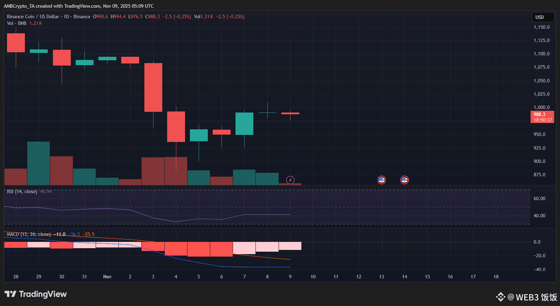The image size is (560, 306).
Task: Click the red MACD histogram bar on Nov 5
Action: pyautogui.click(x=199, y=249)
